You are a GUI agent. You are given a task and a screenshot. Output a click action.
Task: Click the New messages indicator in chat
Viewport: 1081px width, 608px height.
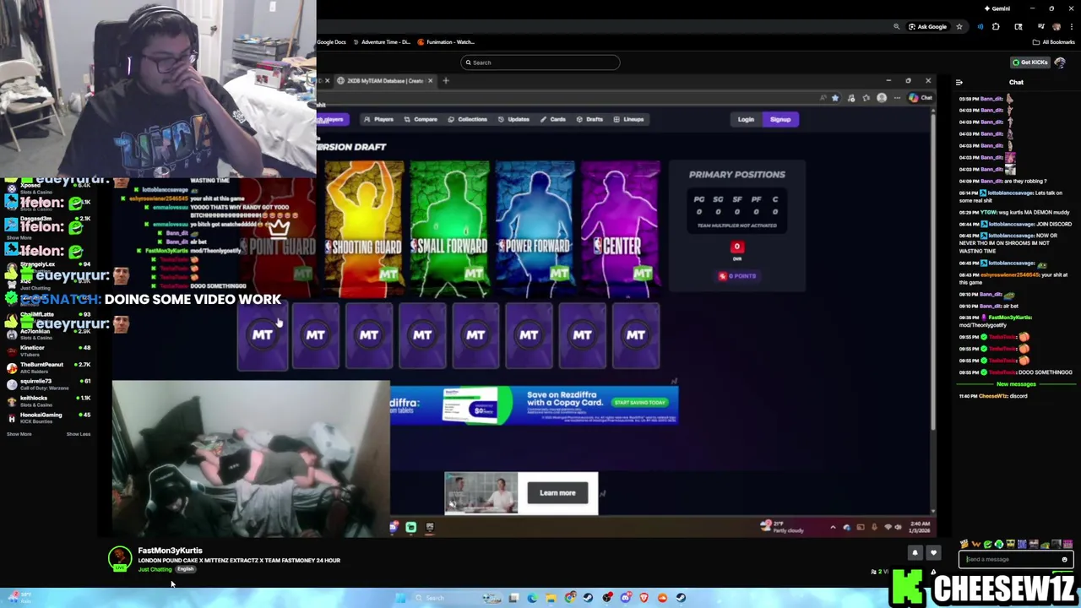[1016, 384]
